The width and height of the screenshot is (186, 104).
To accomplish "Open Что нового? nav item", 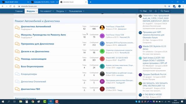I will point(46,11).
